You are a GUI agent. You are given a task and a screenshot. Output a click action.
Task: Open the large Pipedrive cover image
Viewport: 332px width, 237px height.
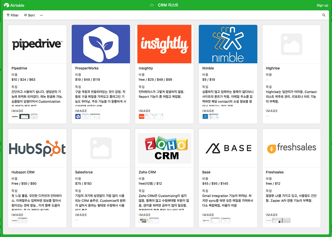coord(37,44)
